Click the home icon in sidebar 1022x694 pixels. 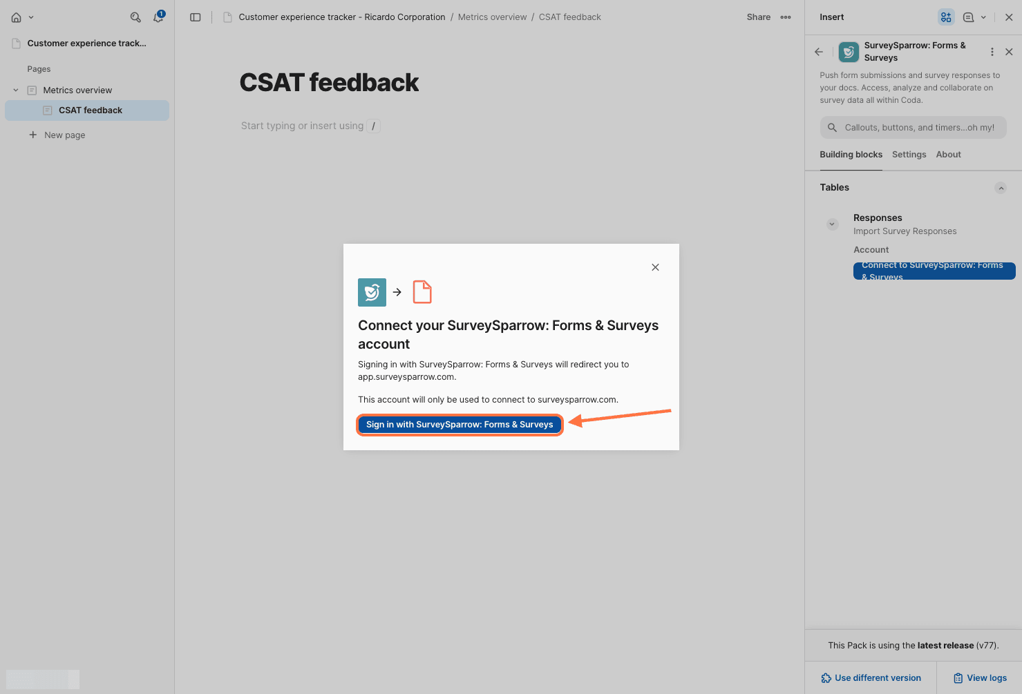click(17, 17)
